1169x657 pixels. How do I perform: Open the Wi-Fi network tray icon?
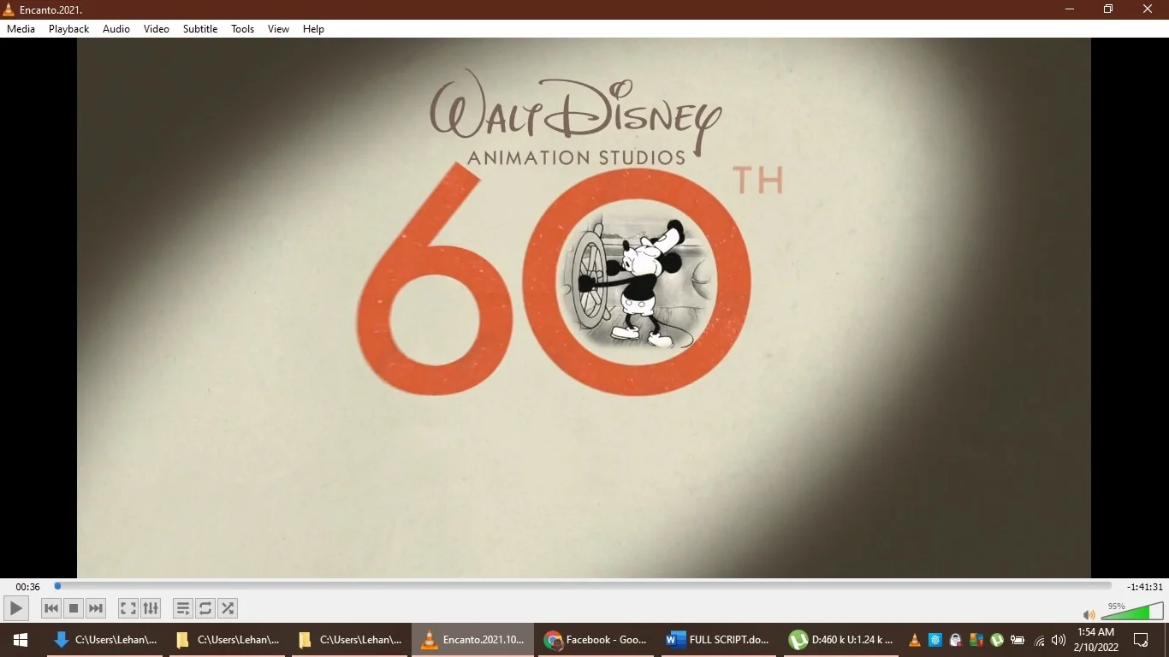(1039, 640)
